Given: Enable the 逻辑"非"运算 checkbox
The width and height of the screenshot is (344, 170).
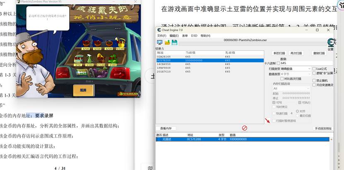Looking at the screenshot, I should 314,73.
